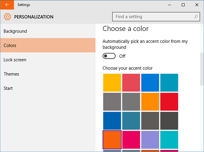
Task: Select the dark navy blue swatch
Action: tap(112, 121)
